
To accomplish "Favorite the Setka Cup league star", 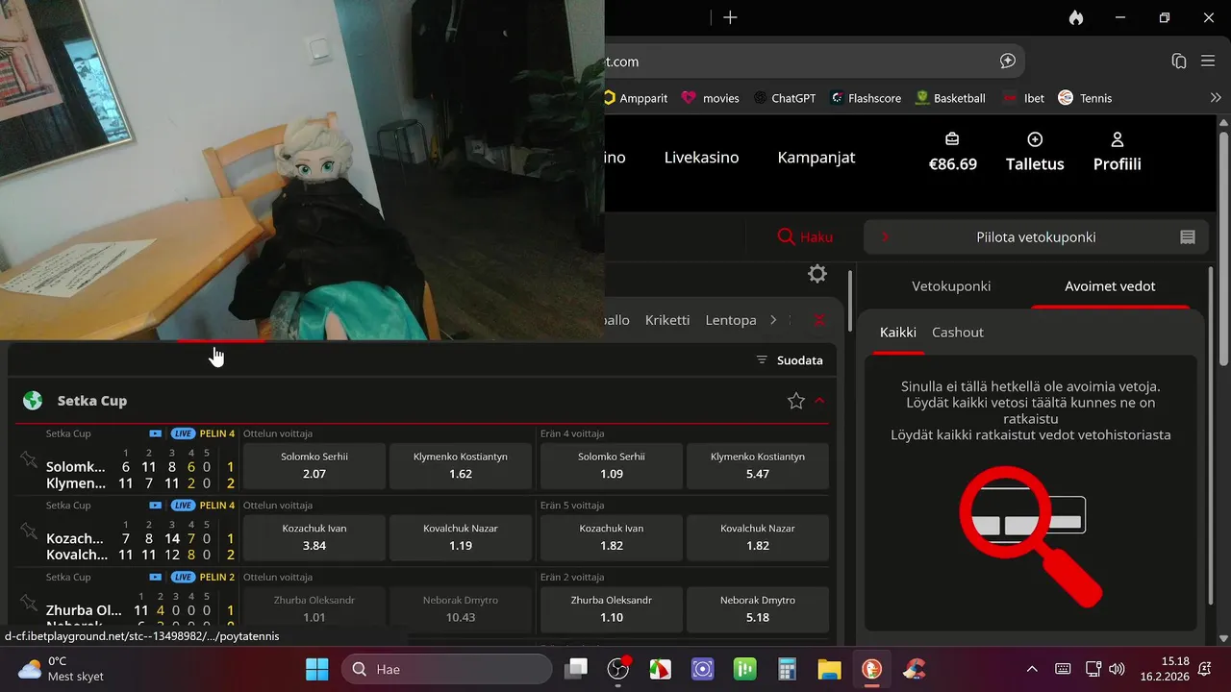I will [795, 401].
